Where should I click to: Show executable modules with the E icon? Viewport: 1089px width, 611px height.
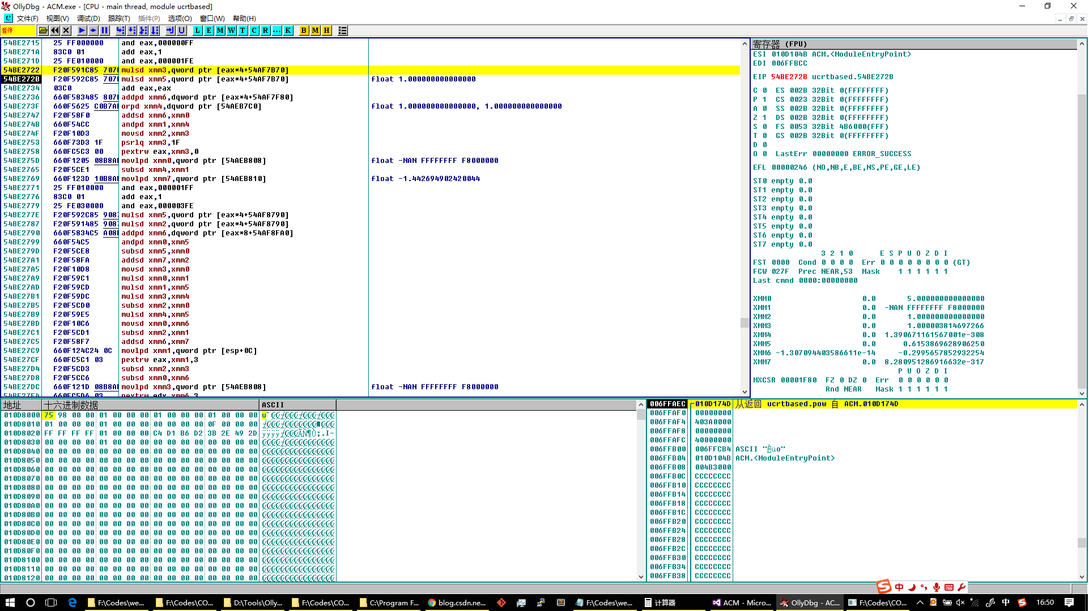(x=209, y=31)
